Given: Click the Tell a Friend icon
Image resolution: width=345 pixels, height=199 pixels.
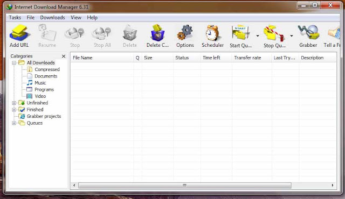Looking at the screenshot, I should click(x=334, y=33).
